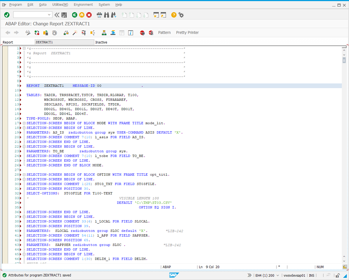This screenshot has width=349, height=280.
Task: Click the Generate Shortcut window icon
Action: 163,15
